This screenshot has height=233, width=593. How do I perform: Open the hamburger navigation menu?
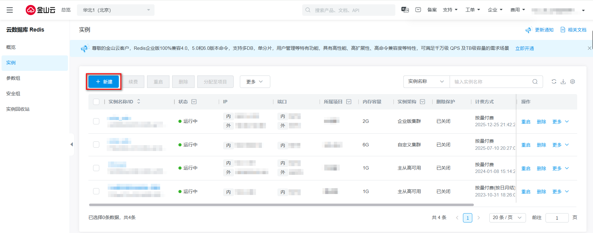10,10
